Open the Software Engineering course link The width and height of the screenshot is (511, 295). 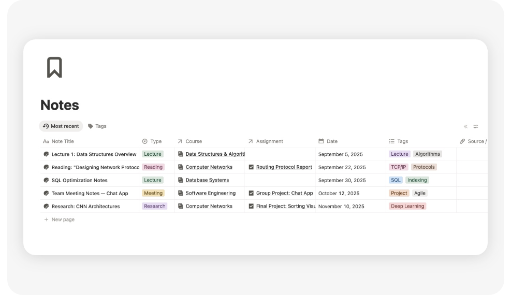coord(211,193)
